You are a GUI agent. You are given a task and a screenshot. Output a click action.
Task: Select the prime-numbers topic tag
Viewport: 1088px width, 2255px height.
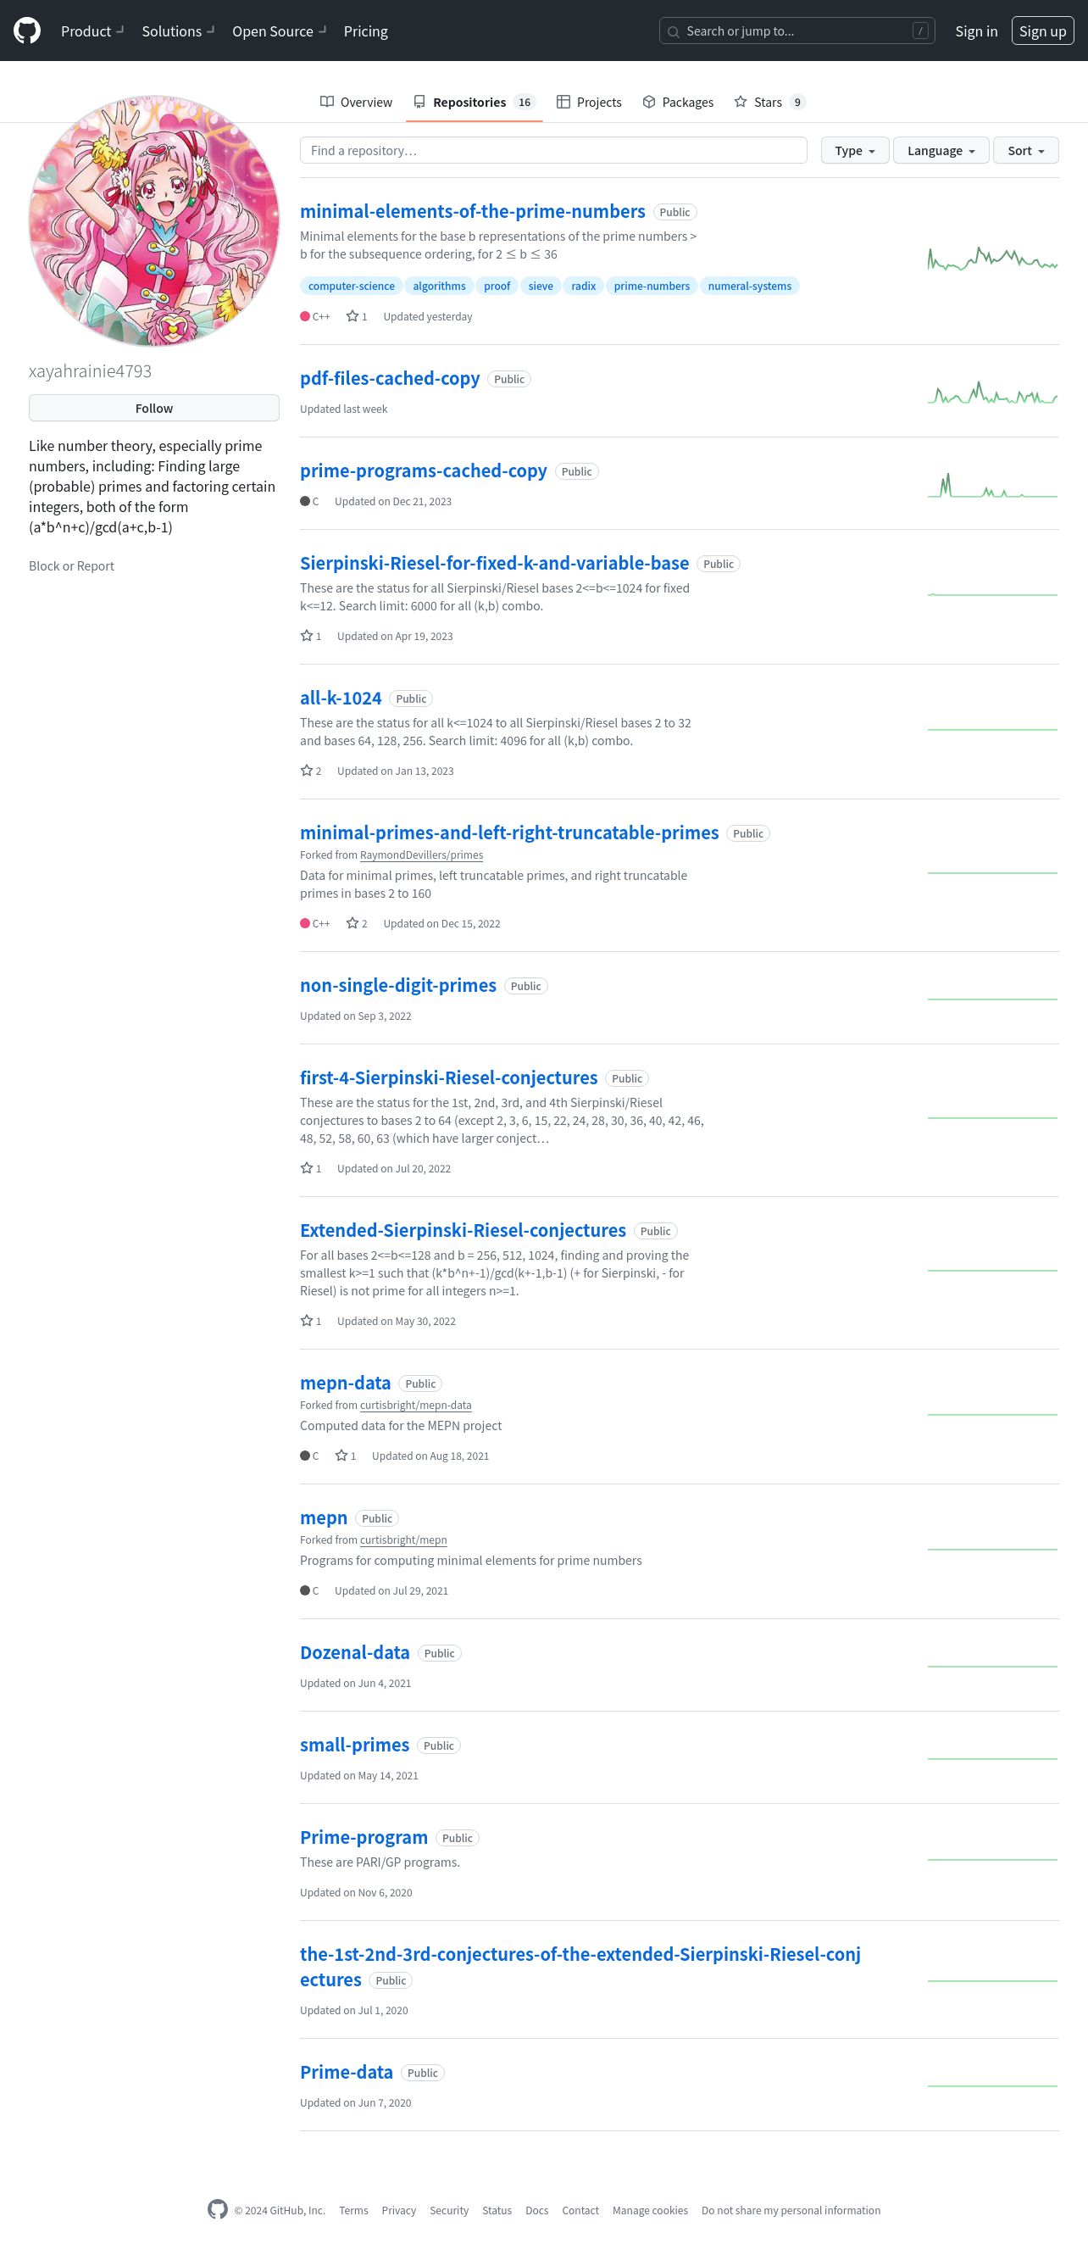652,287
